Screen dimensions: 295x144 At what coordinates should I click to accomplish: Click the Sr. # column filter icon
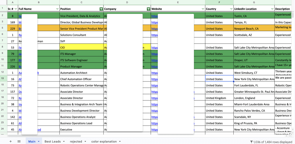click(x=16, y=9)
